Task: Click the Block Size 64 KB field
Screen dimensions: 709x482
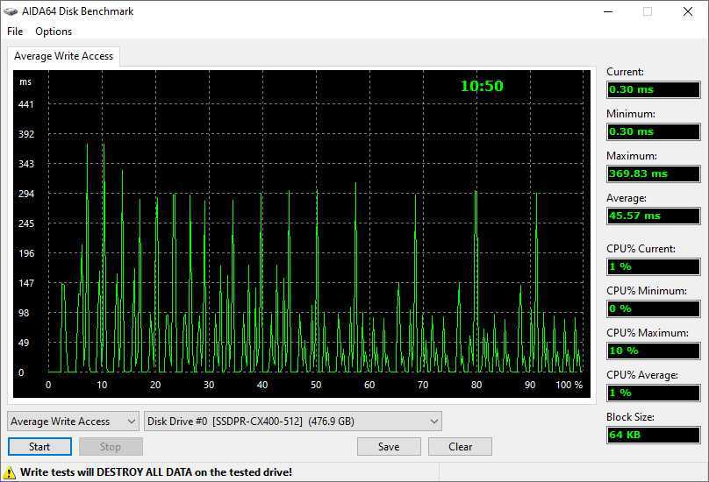Action: [x=654, y=435]
